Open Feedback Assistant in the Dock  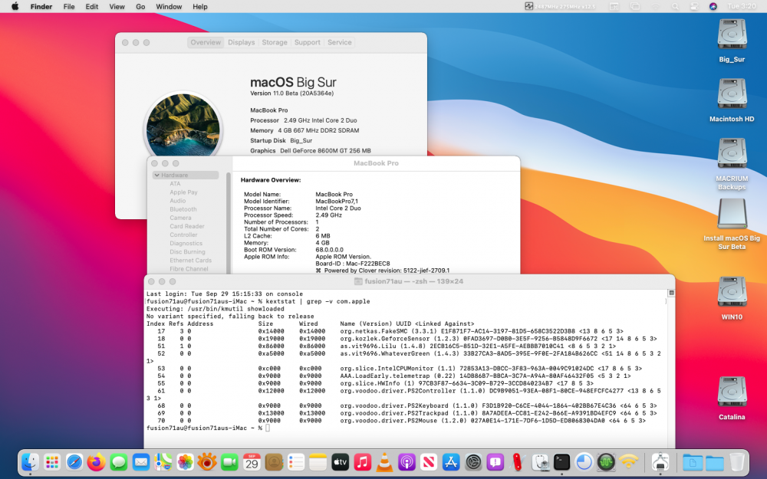[495, 462]
